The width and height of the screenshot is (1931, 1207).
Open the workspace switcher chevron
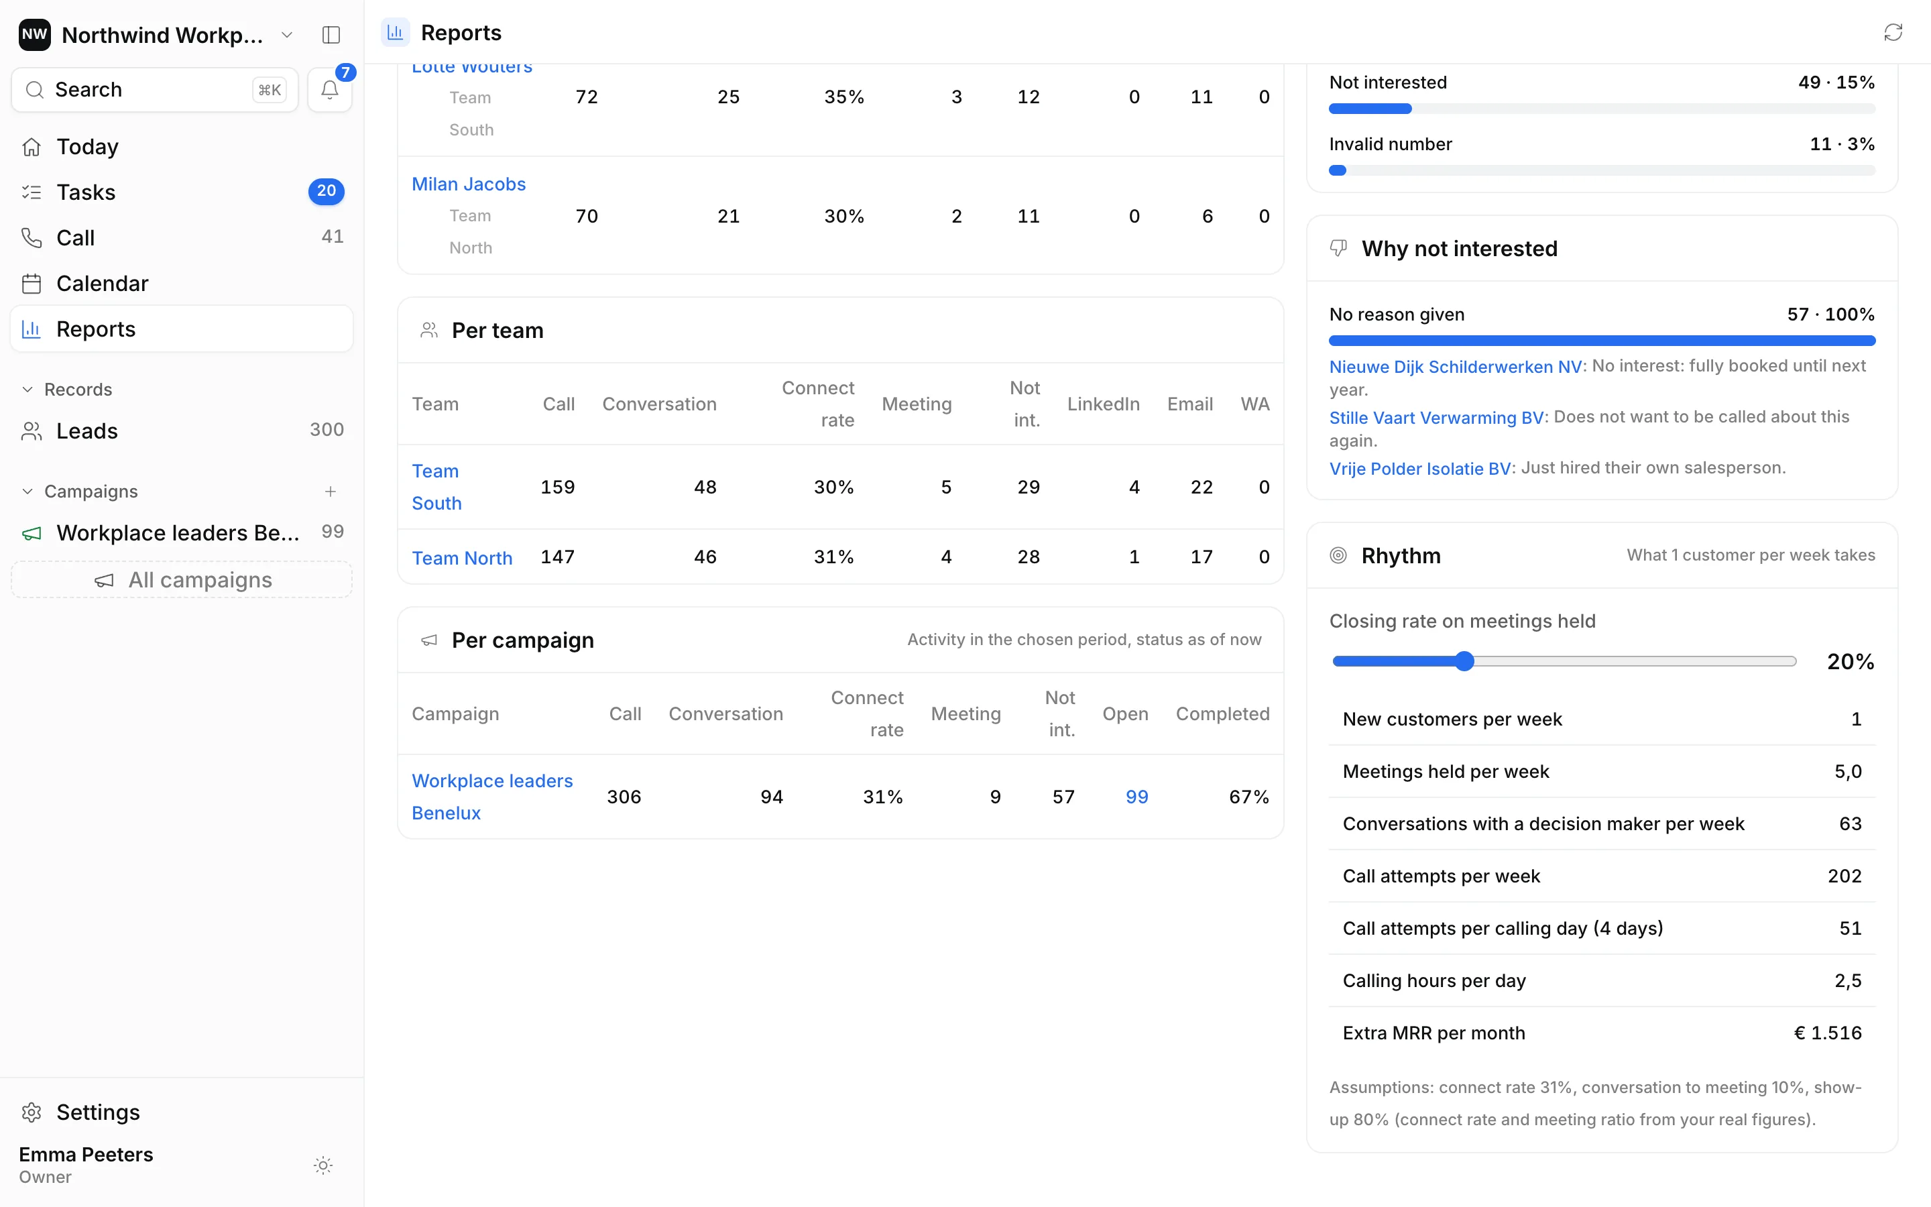(287, 35)
